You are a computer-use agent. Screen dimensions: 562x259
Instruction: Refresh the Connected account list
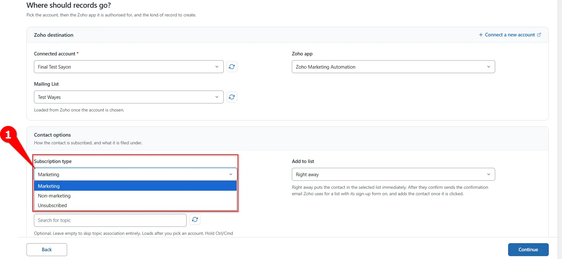[232, 67]
